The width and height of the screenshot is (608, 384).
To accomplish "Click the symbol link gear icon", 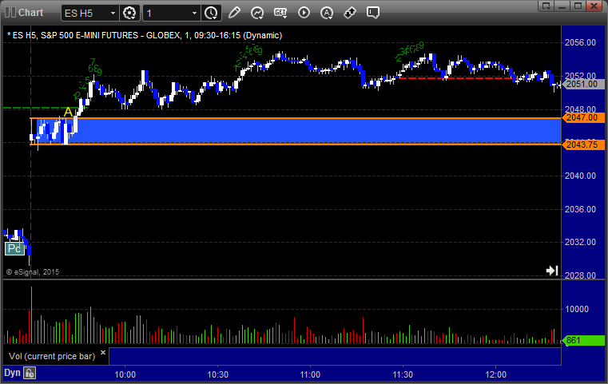I will [129, 13].
